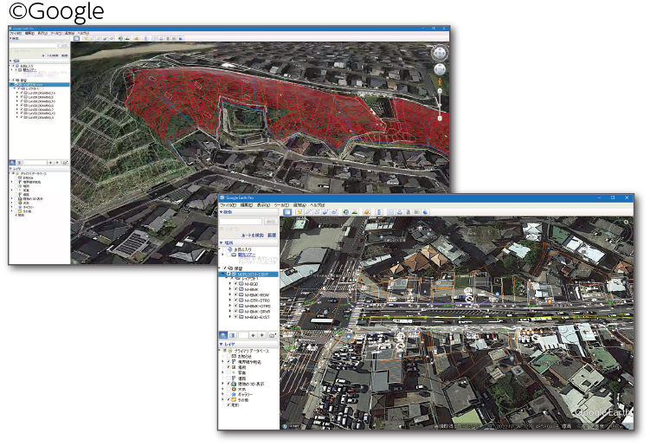Click compass look-around ring in back window
Screen dimensions: 650x446
coord(440,53)
